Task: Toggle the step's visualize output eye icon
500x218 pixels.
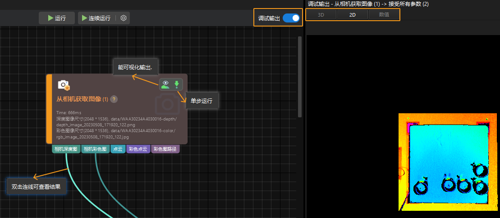Action: (165, 84)
